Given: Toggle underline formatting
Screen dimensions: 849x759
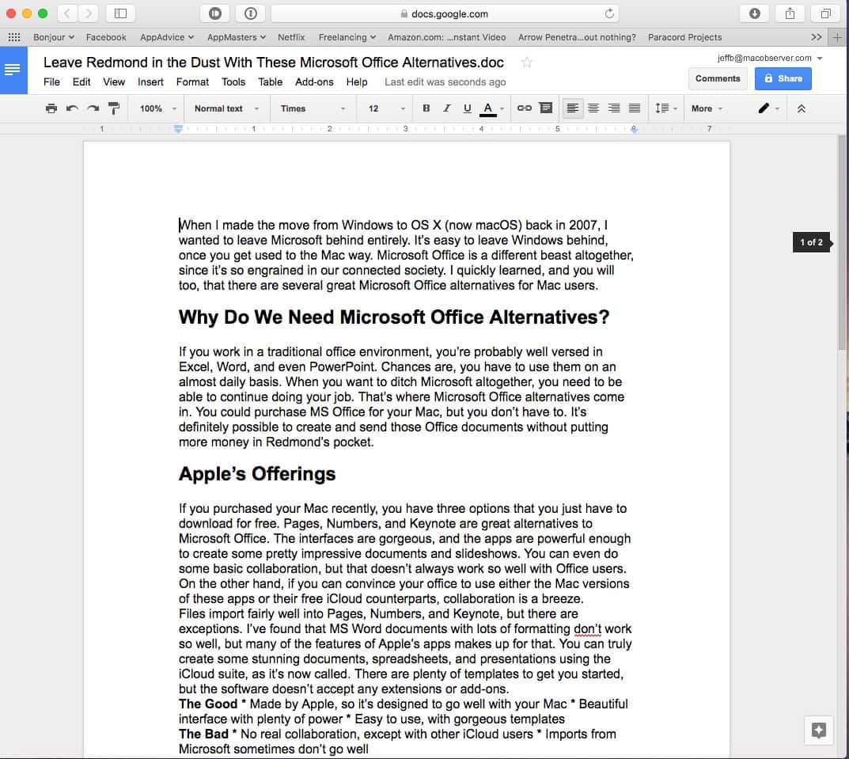Looking at the screenshot, I should tap(467, 108).
